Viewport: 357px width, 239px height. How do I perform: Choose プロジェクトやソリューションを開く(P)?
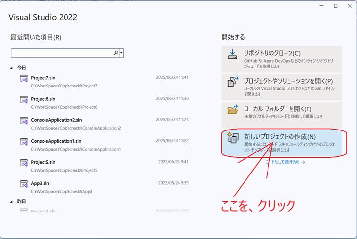pos(282,87)
